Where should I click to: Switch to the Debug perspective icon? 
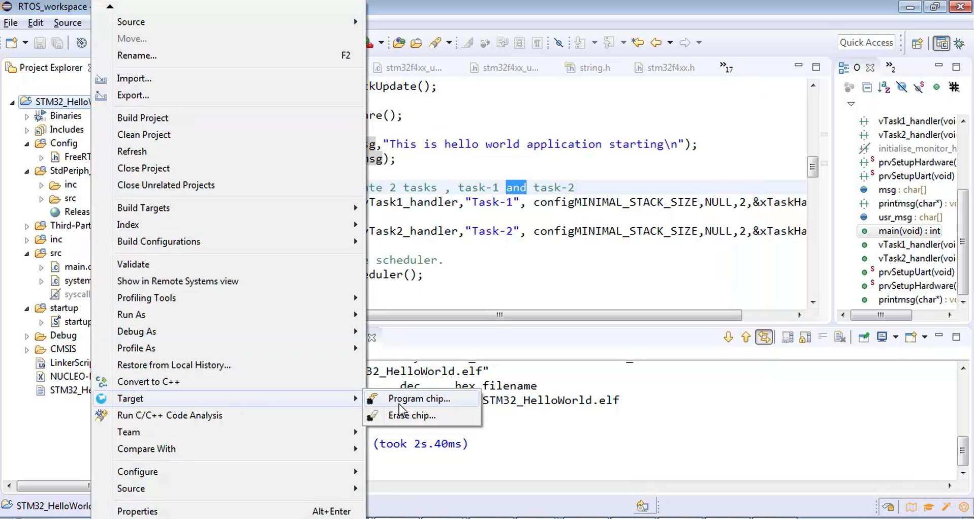tap(959, 43)
